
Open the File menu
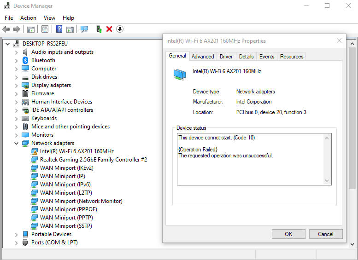tap(9, 18)
